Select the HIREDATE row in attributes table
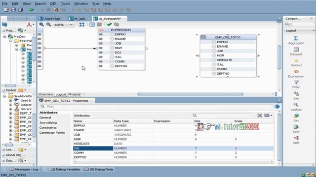The height and width of the screenshot is (177, 316). (x=173, y=144)
